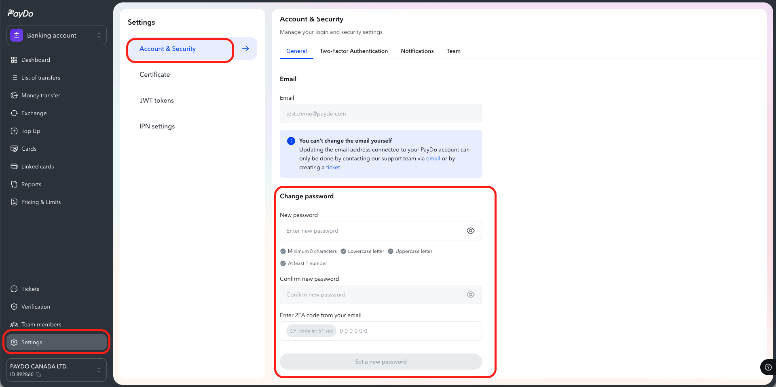Click "You can't change the email yourself" text
Image resolution: width=776 pixels, height=387 pixels.
pos(345,141)
